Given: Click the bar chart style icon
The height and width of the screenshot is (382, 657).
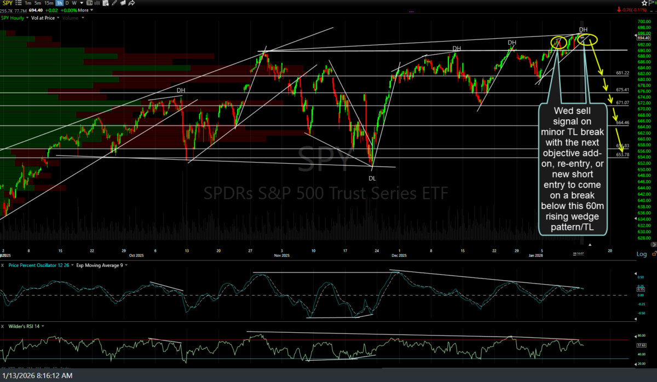Looking at the screenshot, I should pyautogui.click(x=96, y=3).
